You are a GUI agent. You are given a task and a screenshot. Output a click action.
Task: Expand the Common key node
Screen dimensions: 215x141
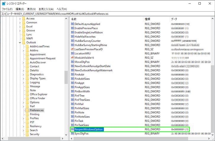pos(20,23)
